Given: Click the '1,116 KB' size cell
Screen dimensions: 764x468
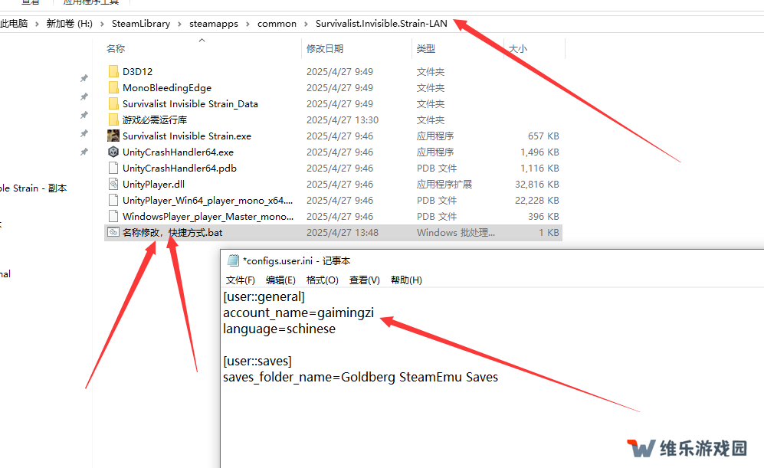Looking at the screenshot, I should (x=539, y=168).
